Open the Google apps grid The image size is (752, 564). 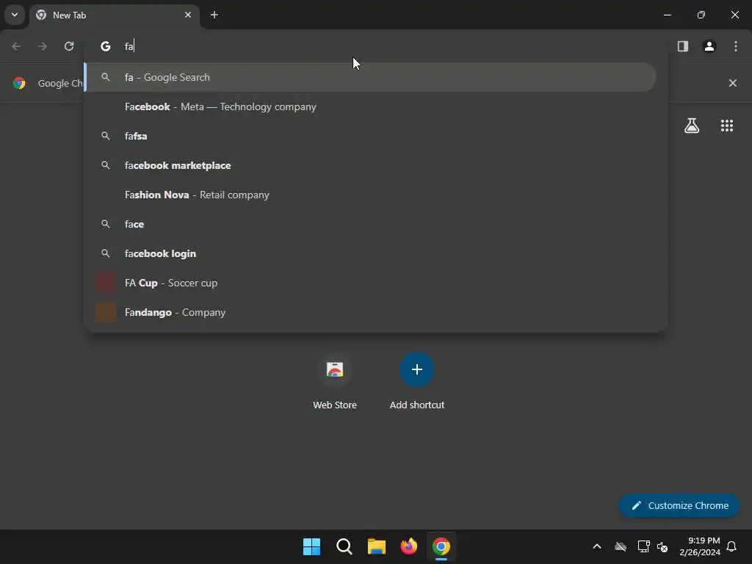(727, 126)
